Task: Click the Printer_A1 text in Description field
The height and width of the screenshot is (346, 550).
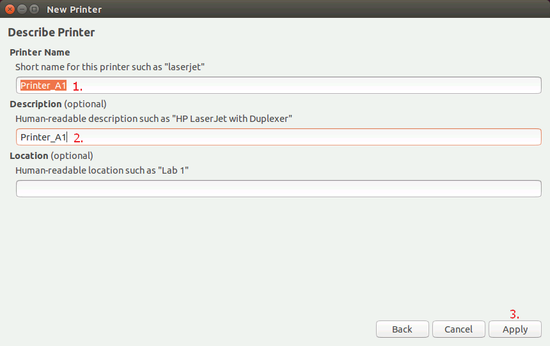Action: (x=43, y=137)
